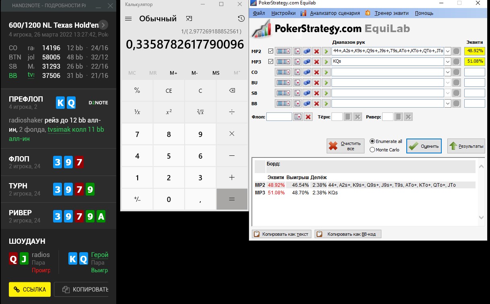Viewport: 490px width, 304px height.
Task: Open the Calculator history icon
Action: point(241,18)
